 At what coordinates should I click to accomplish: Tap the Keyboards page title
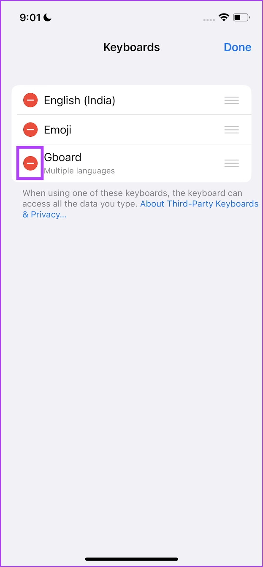pyautogui.click(x=132, y=47)
